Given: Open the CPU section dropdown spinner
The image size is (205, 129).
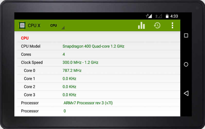Looking at the screenshot, I should 57,25.
